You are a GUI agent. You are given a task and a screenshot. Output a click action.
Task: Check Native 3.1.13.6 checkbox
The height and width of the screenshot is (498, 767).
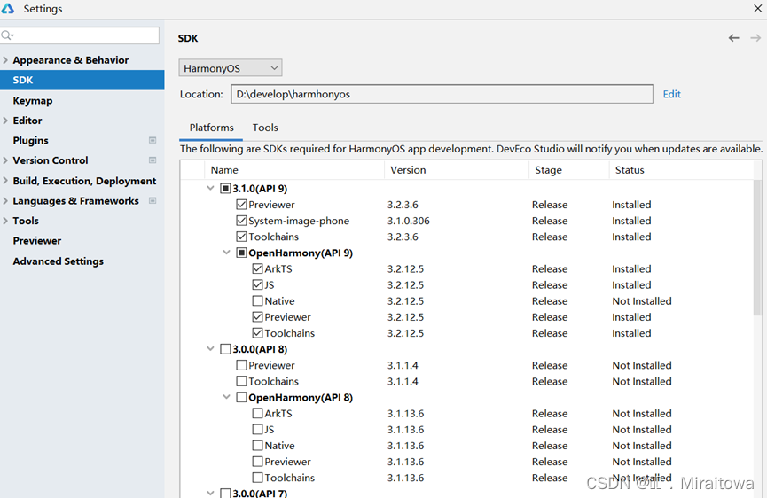258,446
